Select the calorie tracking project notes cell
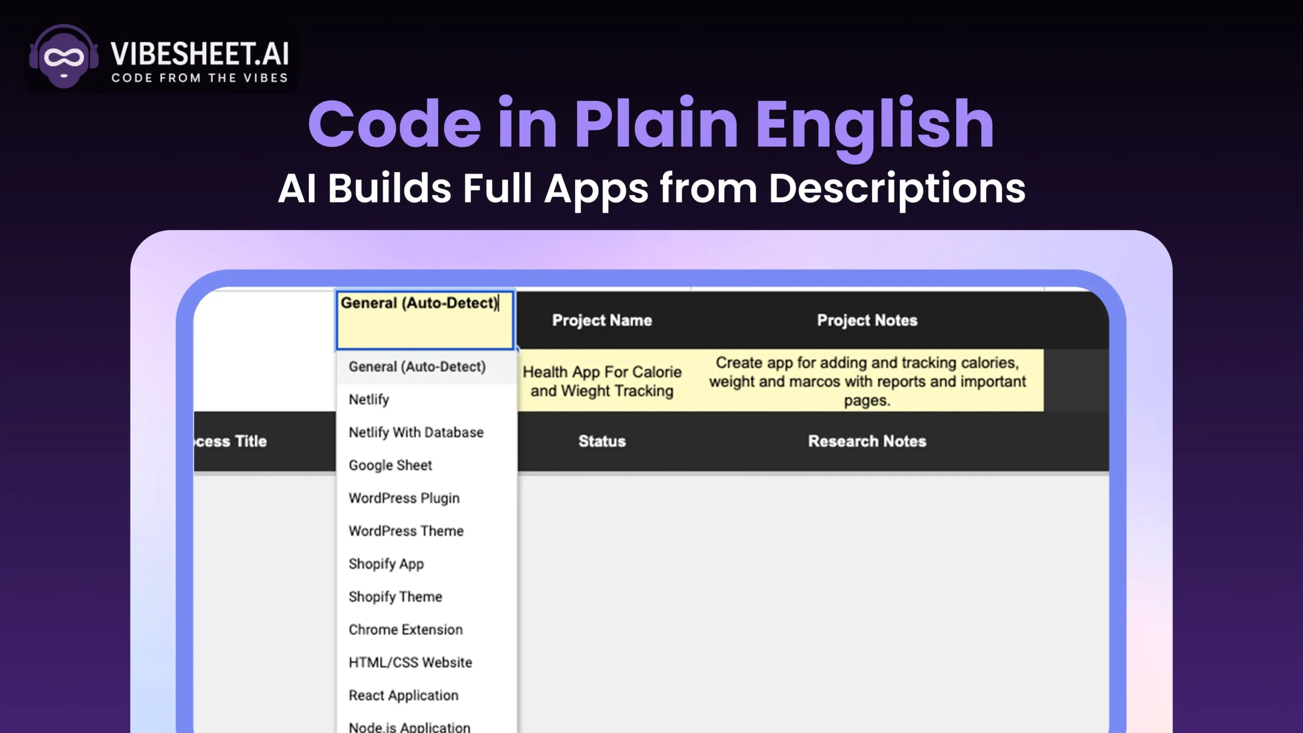The height and width of the screenshot is (733, 1303). pos(867,381)
